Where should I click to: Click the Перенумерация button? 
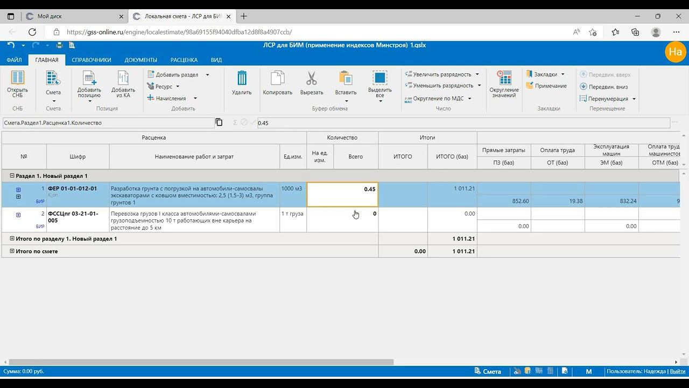604,99
